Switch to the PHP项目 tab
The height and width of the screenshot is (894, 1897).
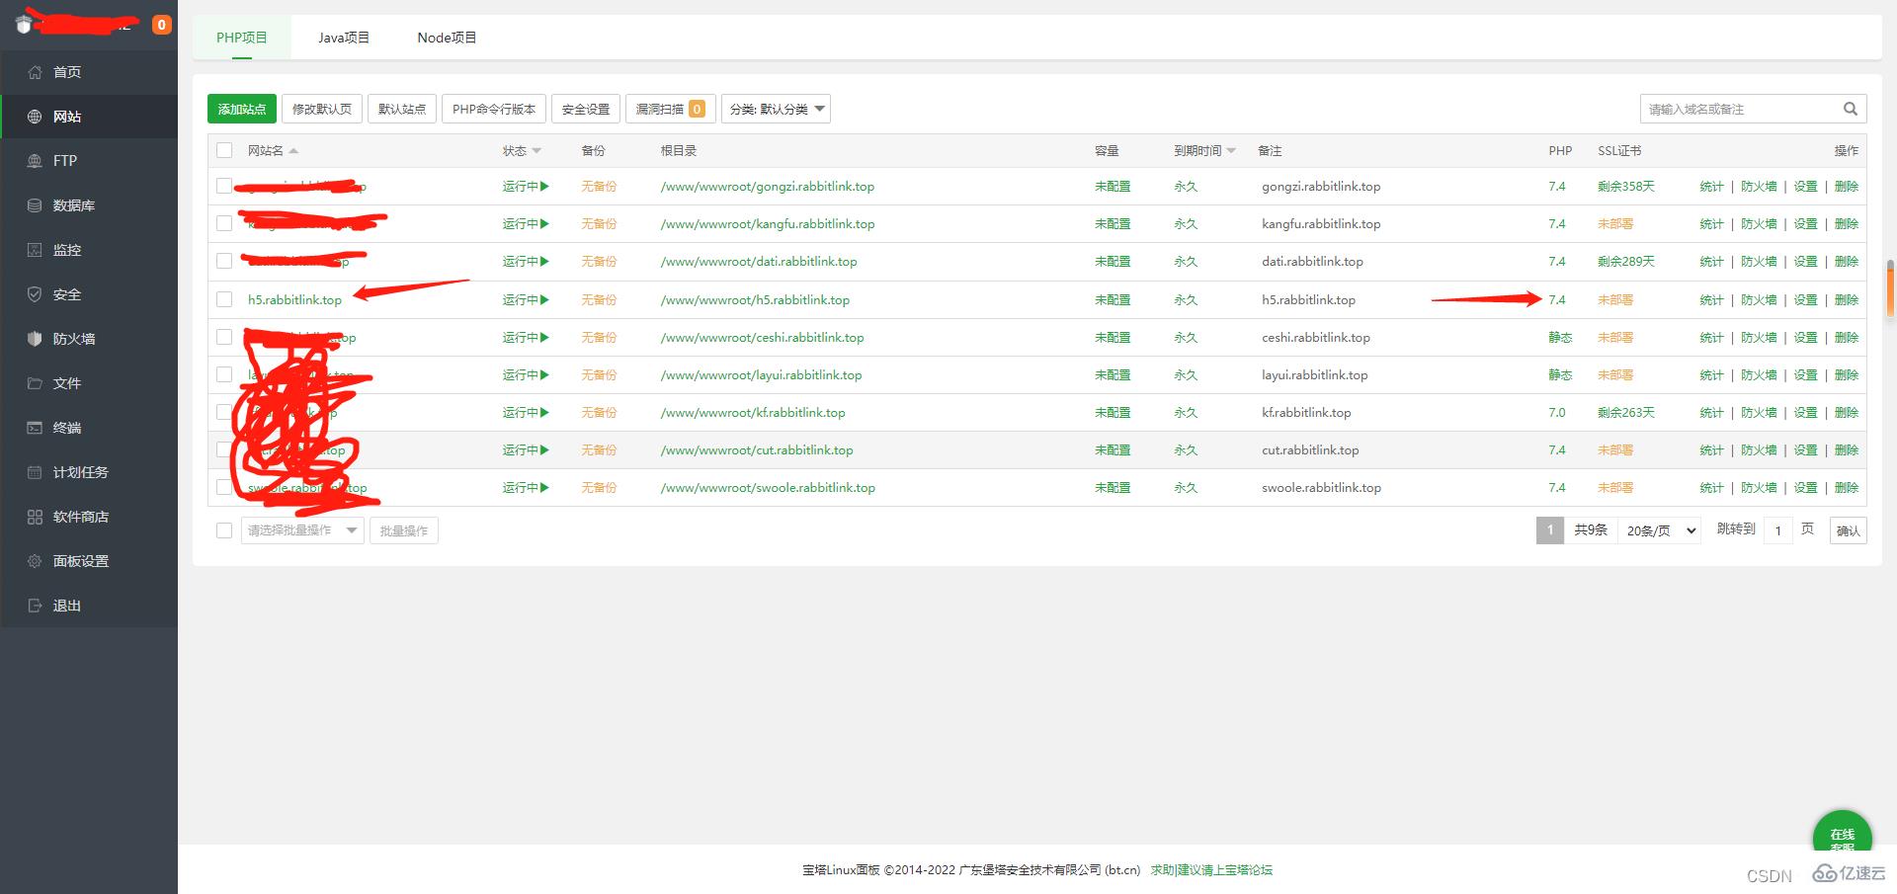[242, 38]
